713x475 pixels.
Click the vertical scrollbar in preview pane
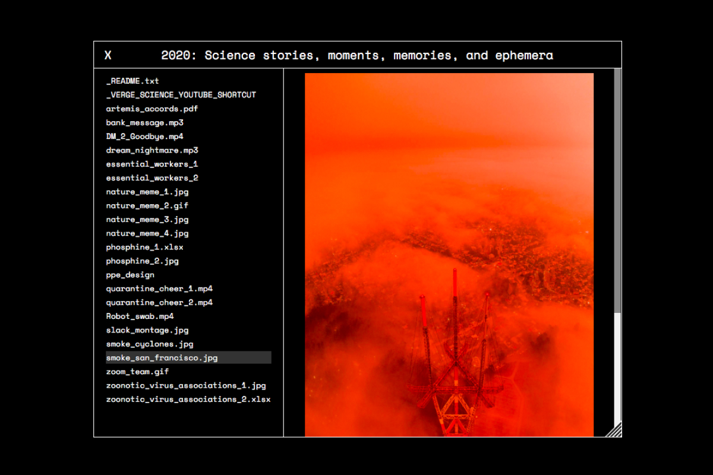click(x=617, y=190)
